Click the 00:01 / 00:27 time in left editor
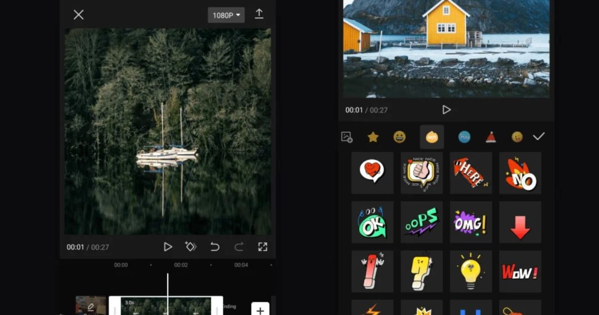 click(x=88, y=247)
